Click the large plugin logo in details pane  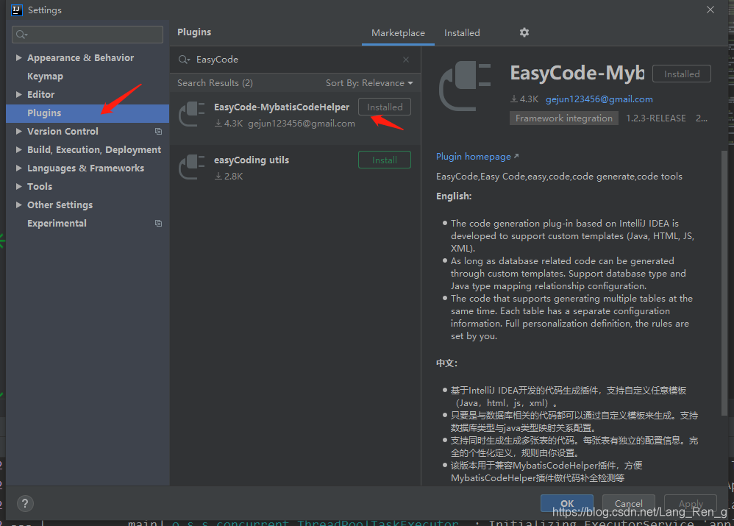tap(465, 86)
